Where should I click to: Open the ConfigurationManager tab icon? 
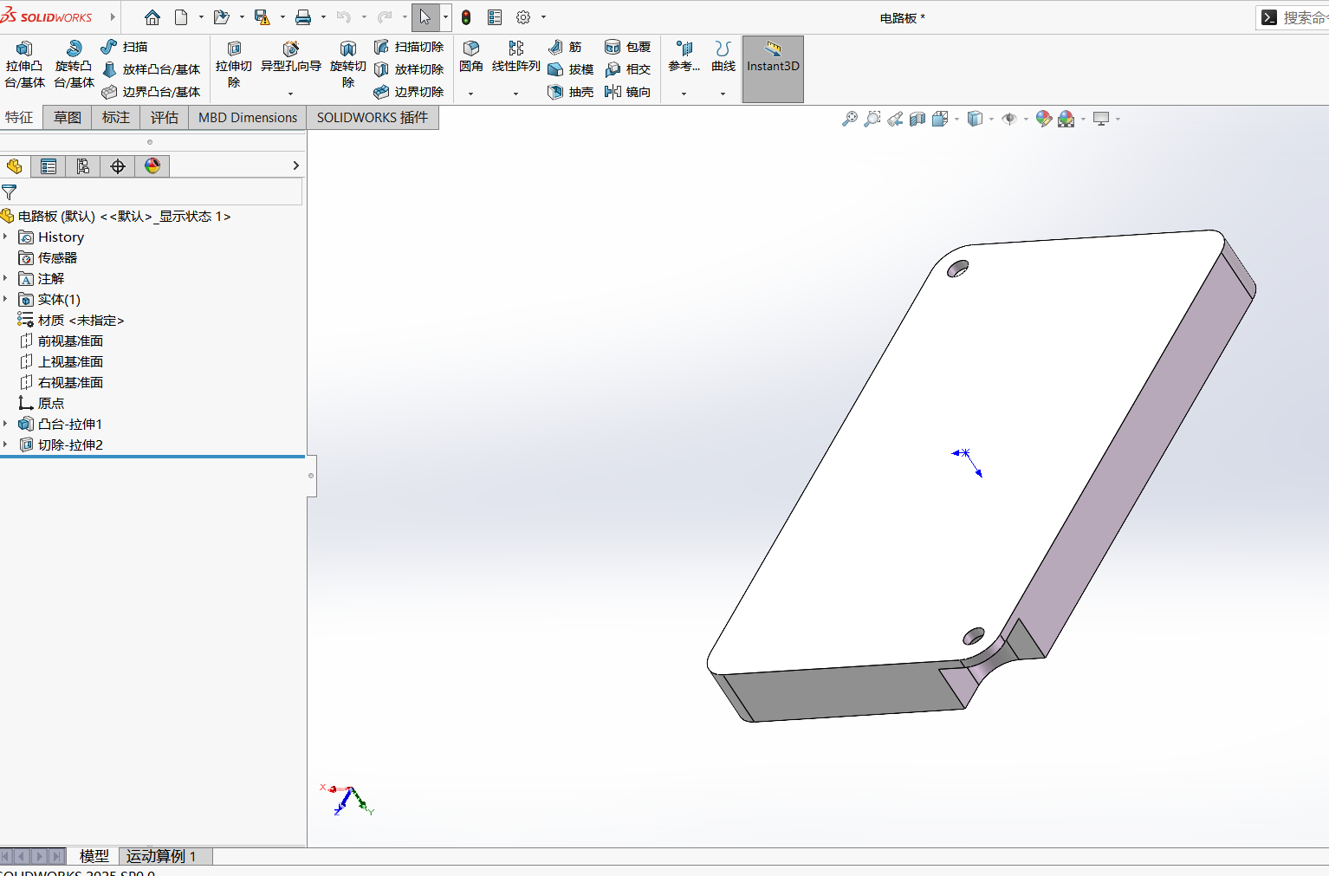point(83,166)
